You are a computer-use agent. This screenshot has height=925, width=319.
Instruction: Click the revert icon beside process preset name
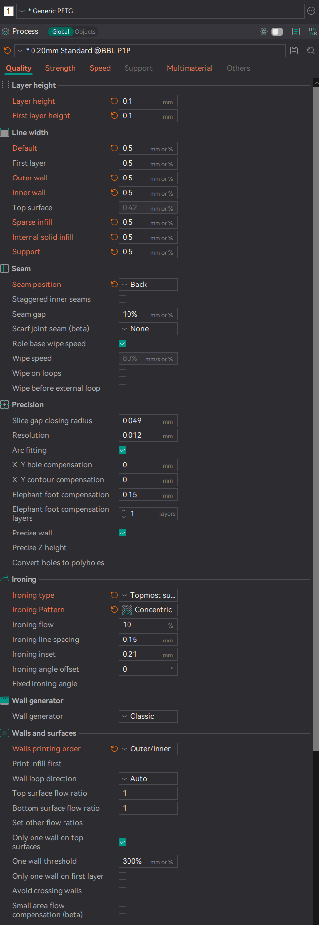click(7, 51)
